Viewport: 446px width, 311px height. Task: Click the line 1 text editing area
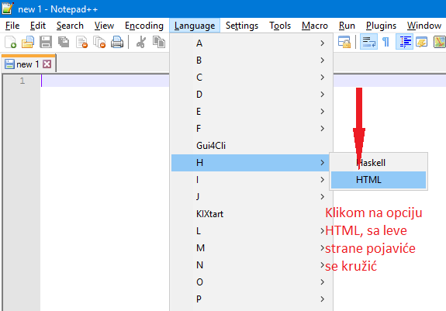pyautogui.click(x=105, y=81)
